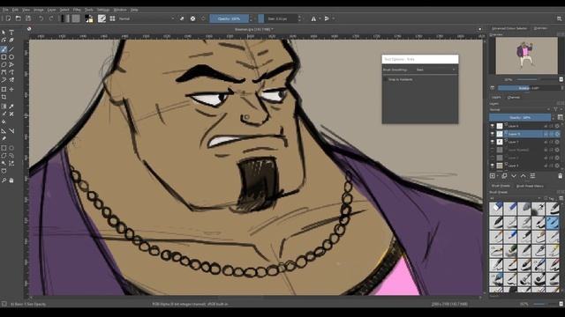The height and width of the screenshot is (317, 565).
Task: Click the layer Opacity slider
Action: click(520, 117)
